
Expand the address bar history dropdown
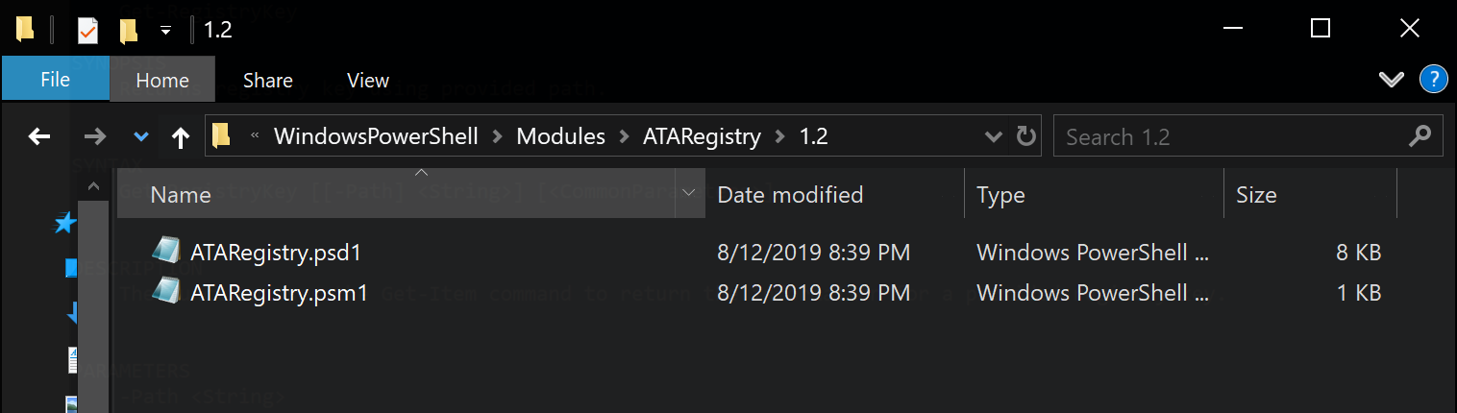994,136
